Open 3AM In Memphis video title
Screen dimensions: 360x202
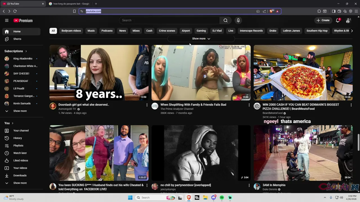(x=274, y=185)
